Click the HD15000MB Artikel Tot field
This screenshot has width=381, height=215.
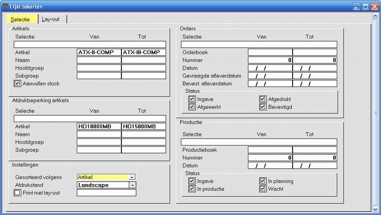144,126
